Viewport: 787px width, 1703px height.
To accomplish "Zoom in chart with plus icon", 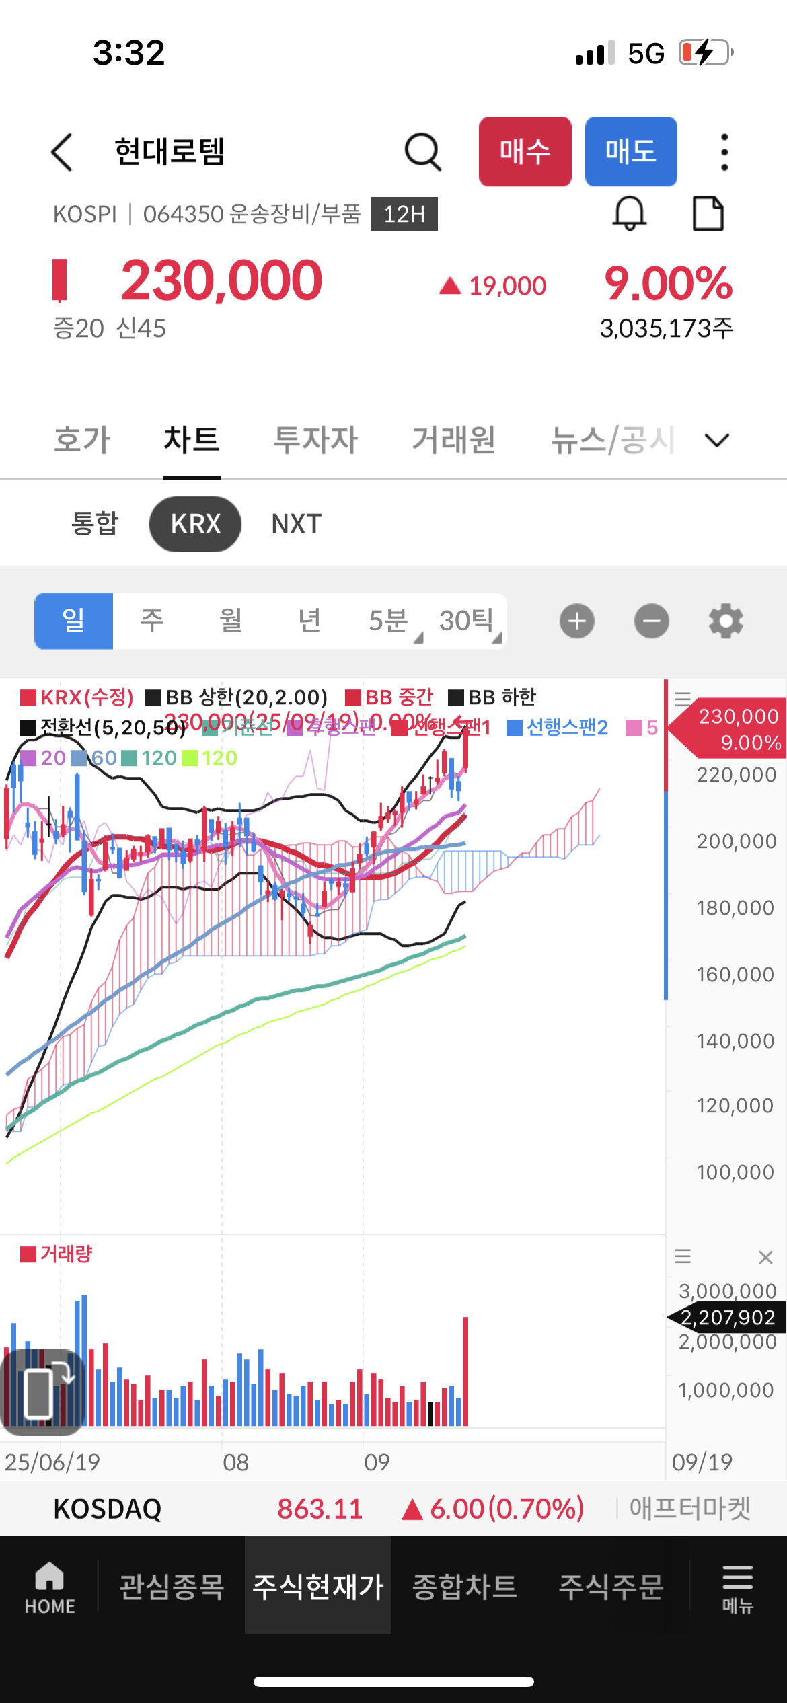I will pos(577,621).
